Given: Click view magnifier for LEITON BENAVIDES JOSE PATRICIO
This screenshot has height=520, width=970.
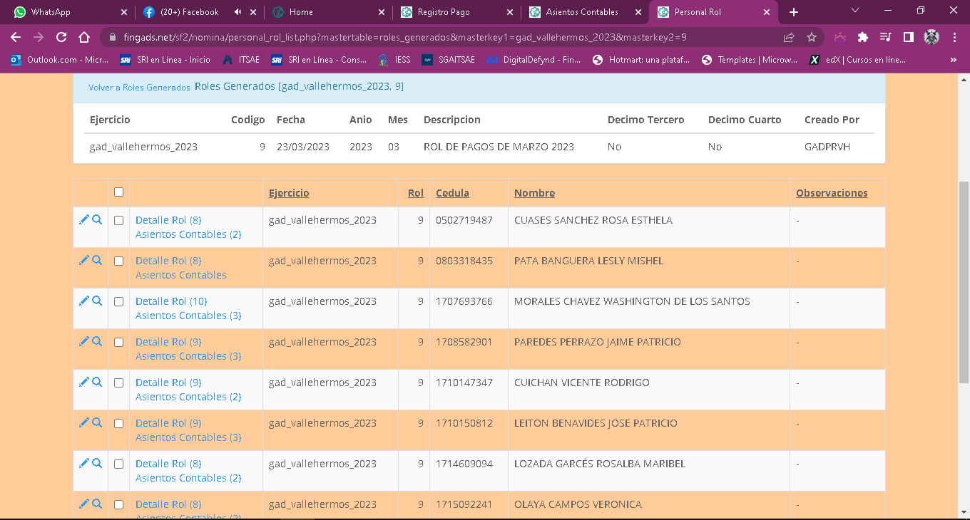Looking at the screenshot, I should [97, 423].
